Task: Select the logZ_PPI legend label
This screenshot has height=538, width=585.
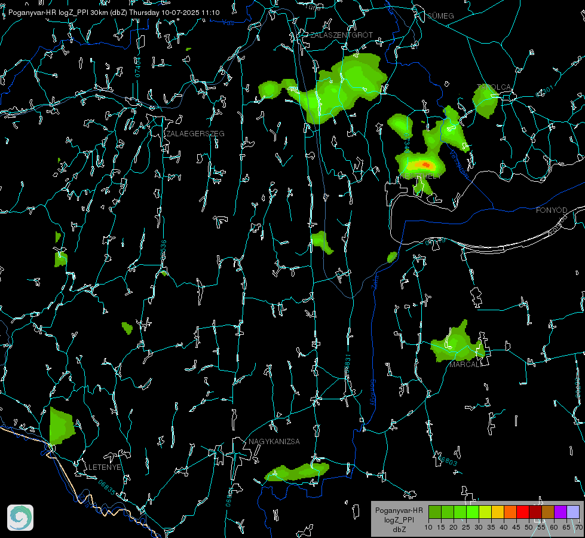Action: (x=399, y=519)
